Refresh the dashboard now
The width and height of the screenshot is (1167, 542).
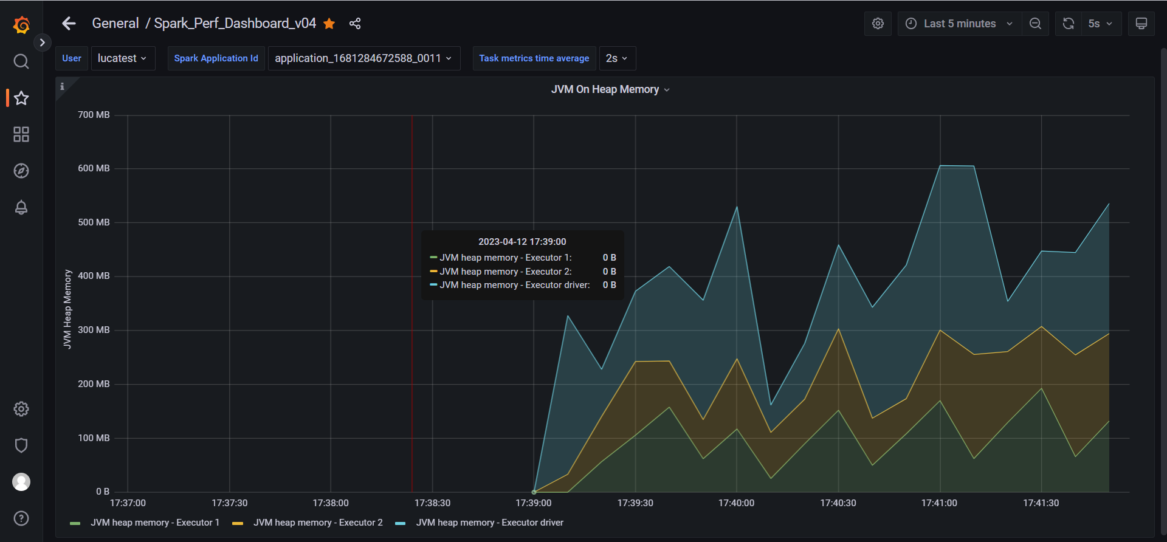coord(1068,24)
